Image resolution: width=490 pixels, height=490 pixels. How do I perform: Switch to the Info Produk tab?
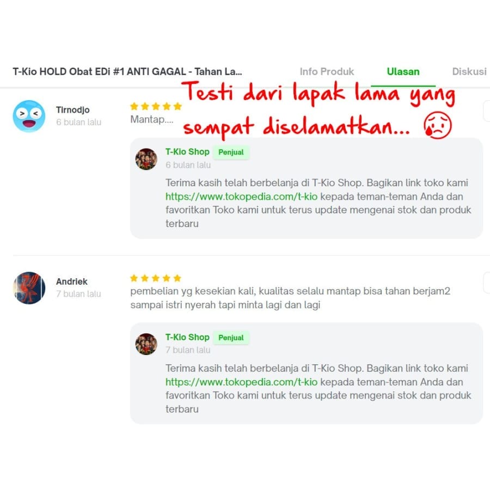coord(327,71)
